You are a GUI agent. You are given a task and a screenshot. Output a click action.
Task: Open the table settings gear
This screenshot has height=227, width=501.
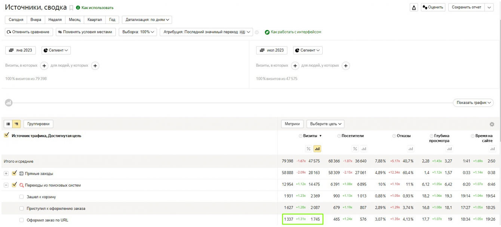tap(492, 124)
